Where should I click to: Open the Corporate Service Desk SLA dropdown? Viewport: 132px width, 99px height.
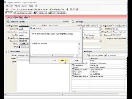click(100, 26)
